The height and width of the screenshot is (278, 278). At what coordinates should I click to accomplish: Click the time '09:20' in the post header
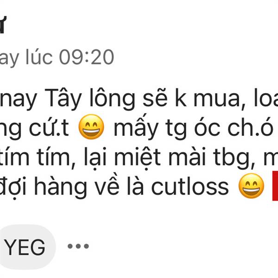pyautogui.click(x=86, y=57)
